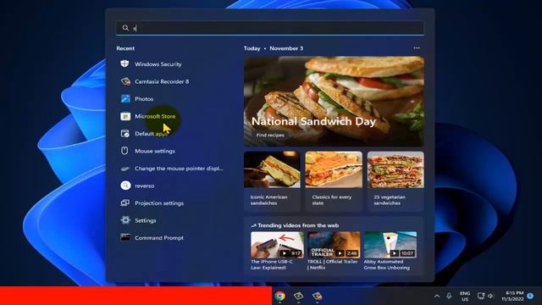Click the magnifier icon in search box

[x=125, y=28]
